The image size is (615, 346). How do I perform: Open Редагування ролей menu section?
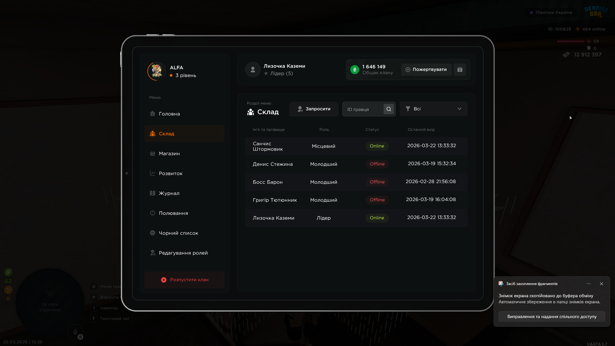pos(184,253)
